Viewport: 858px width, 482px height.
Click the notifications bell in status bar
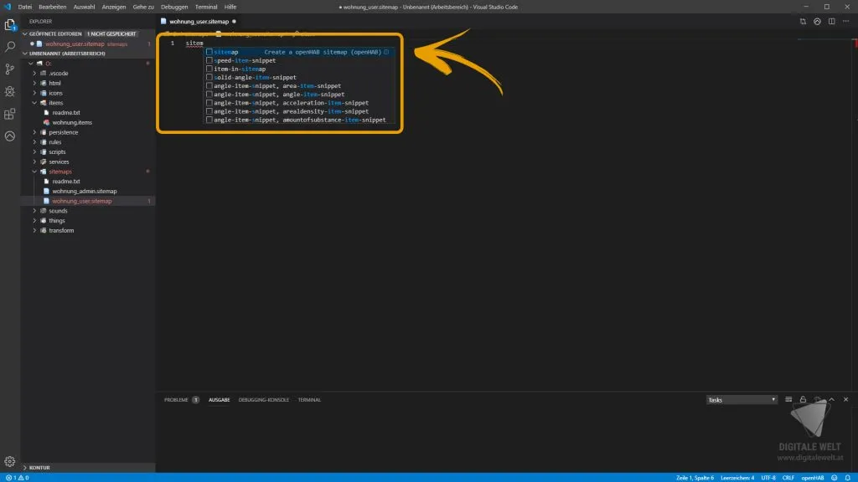(848, 478)
